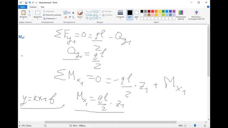Image resolution: width=228 pixels, height=128 pixels.
Task: Choose the Right arrow shape
Action: 97,18
